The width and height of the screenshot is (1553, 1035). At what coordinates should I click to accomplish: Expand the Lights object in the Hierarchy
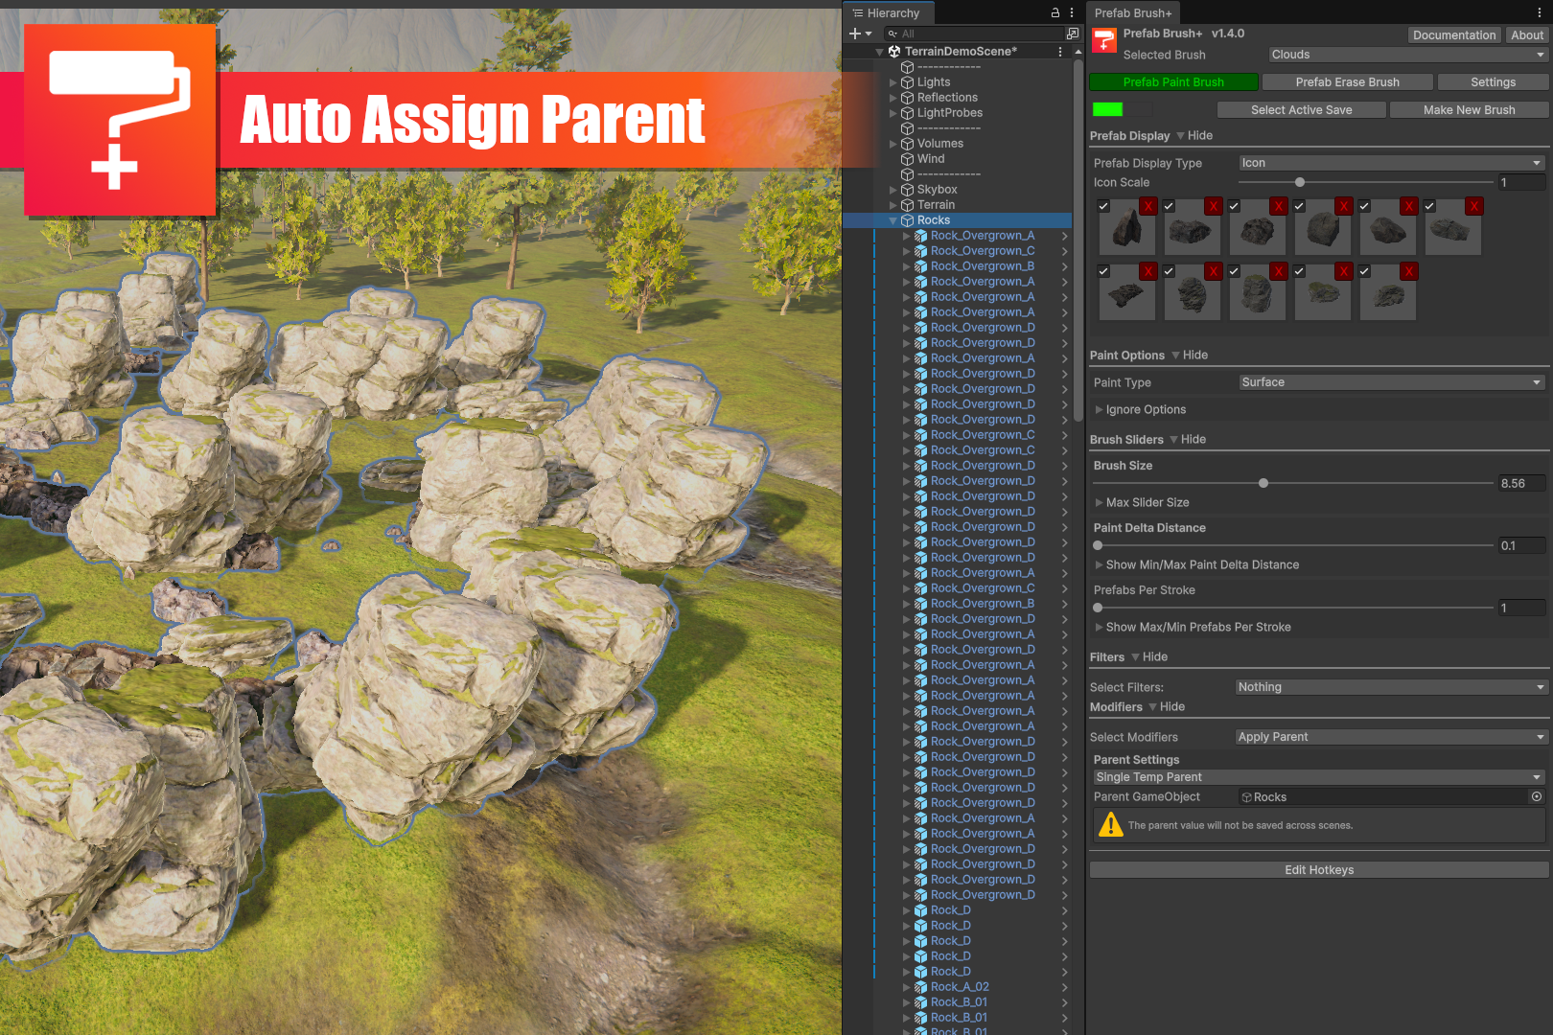(x=893, y=81)
